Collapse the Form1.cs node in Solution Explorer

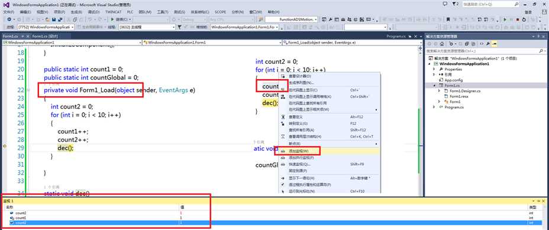pos(434,85)
